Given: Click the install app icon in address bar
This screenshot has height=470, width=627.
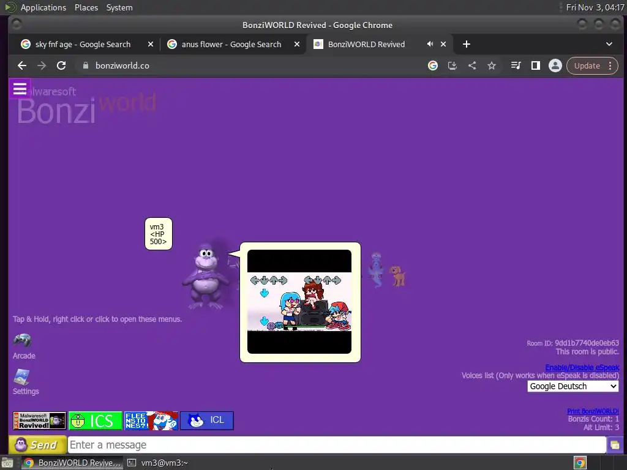Looking at the screenshot, I should click(x=452, y=65).
